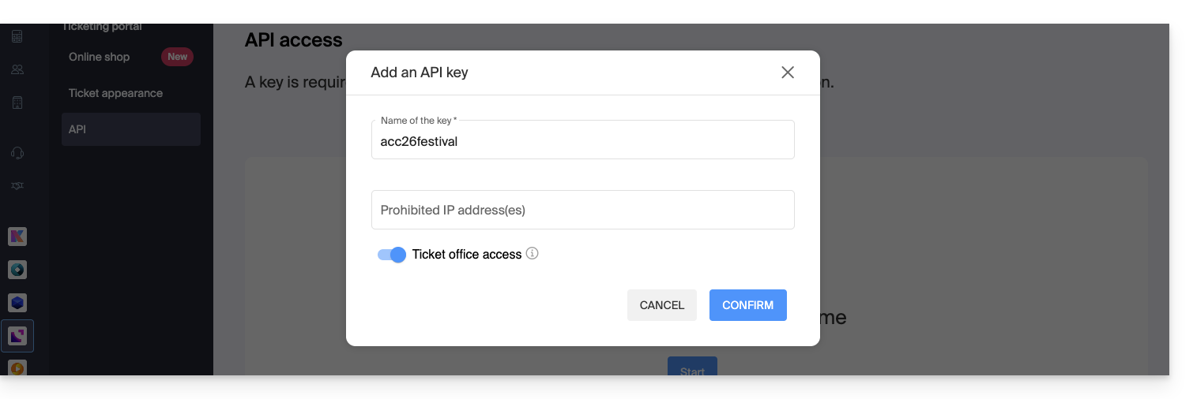Click the highlighted purple app icon
Viewport: 1193px width, 399px height.
coord(17,337)
